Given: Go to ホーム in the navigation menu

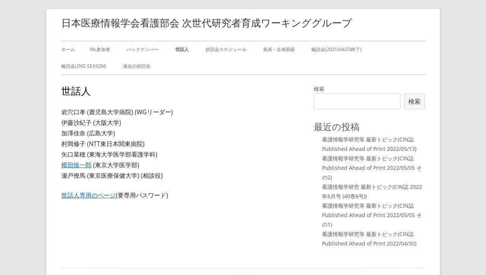Looking at the screenshot, I should (x=68, y=50).
